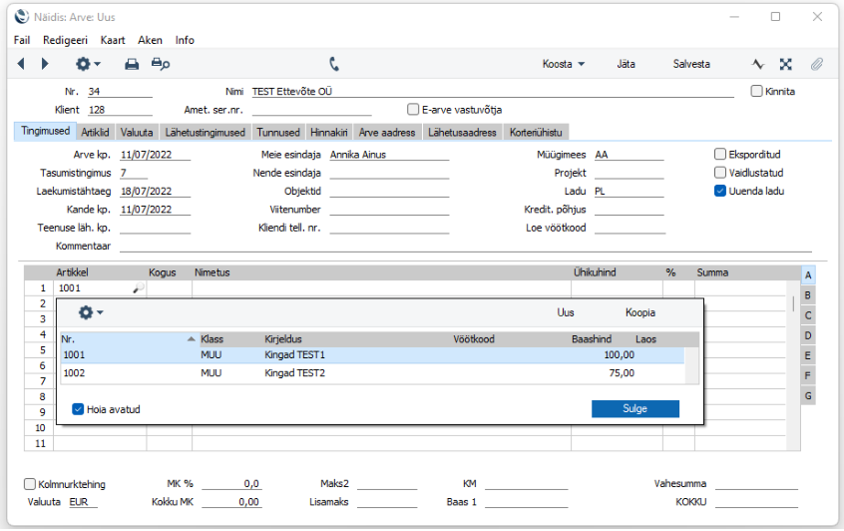
Task: Open attachments paperclip icon
Action: tap(817, 65)
